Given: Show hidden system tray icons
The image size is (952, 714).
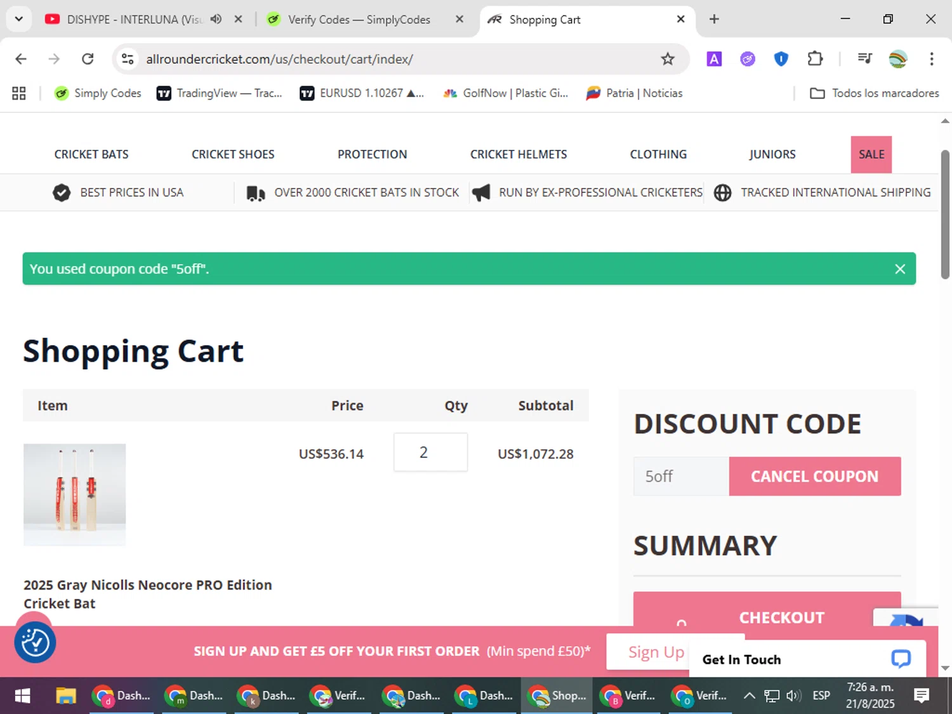Looking at the screenshot, I should tap(749, 696).
